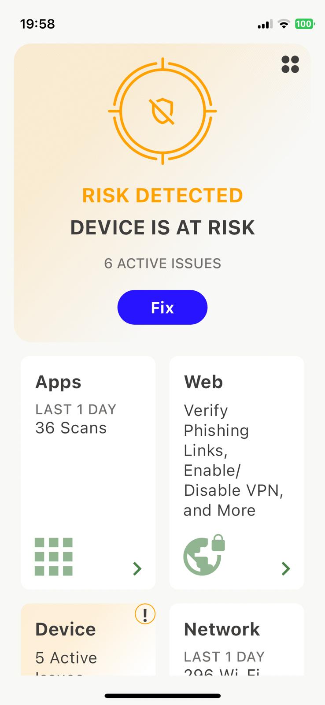Tap the Wi-Fi status icon
The image size is (325, 705).
284,24
